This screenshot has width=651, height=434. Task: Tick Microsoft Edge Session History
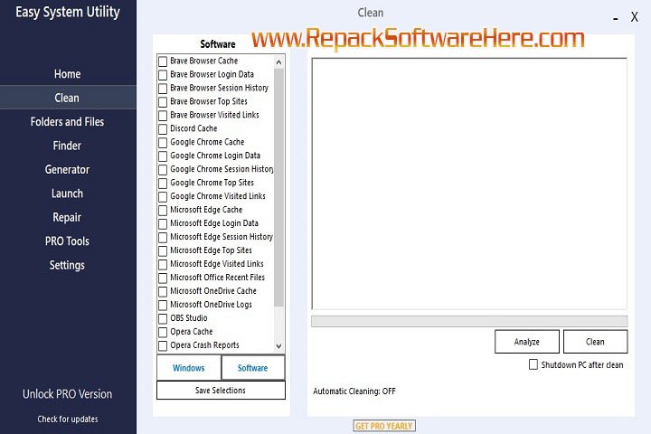[163, 238]
